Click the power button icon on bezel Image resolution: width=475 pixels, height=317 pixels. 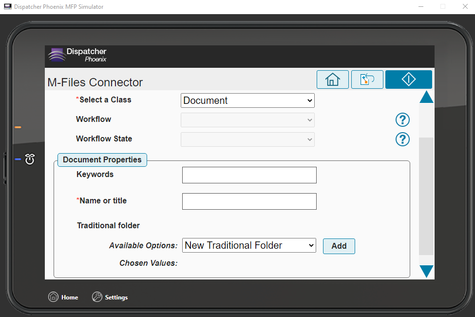pyautogui.click(x=30, y=159)
